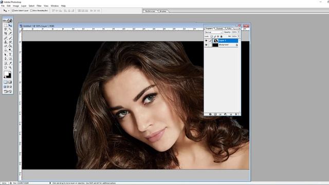Select the Type tool
Viewport: 329px width, 185px height.
tap(10, 55)
